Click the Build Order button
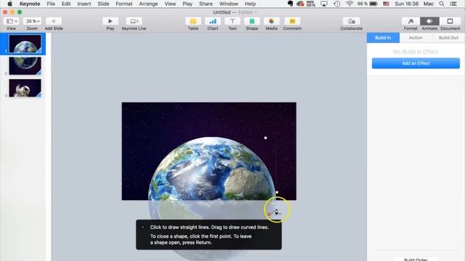Image resolution: width=465 pixels, height=261 pixels. [x=416, y=260]
